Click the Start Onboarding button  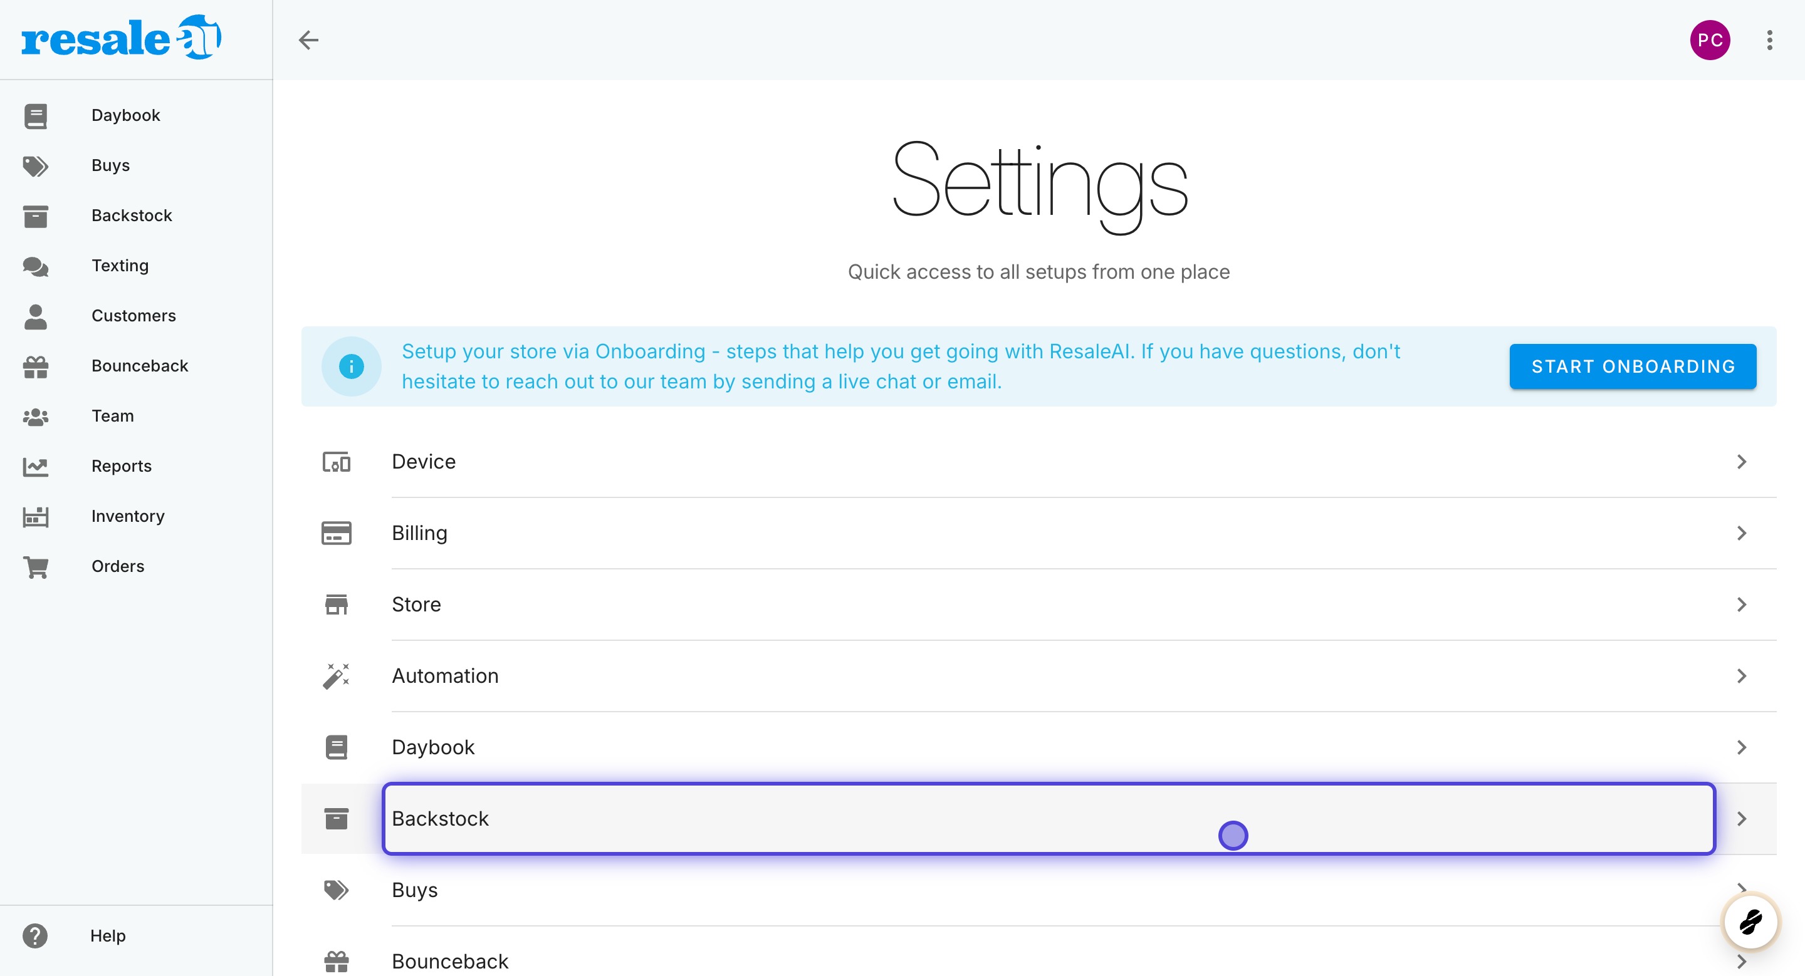[x=1633, y=366]
